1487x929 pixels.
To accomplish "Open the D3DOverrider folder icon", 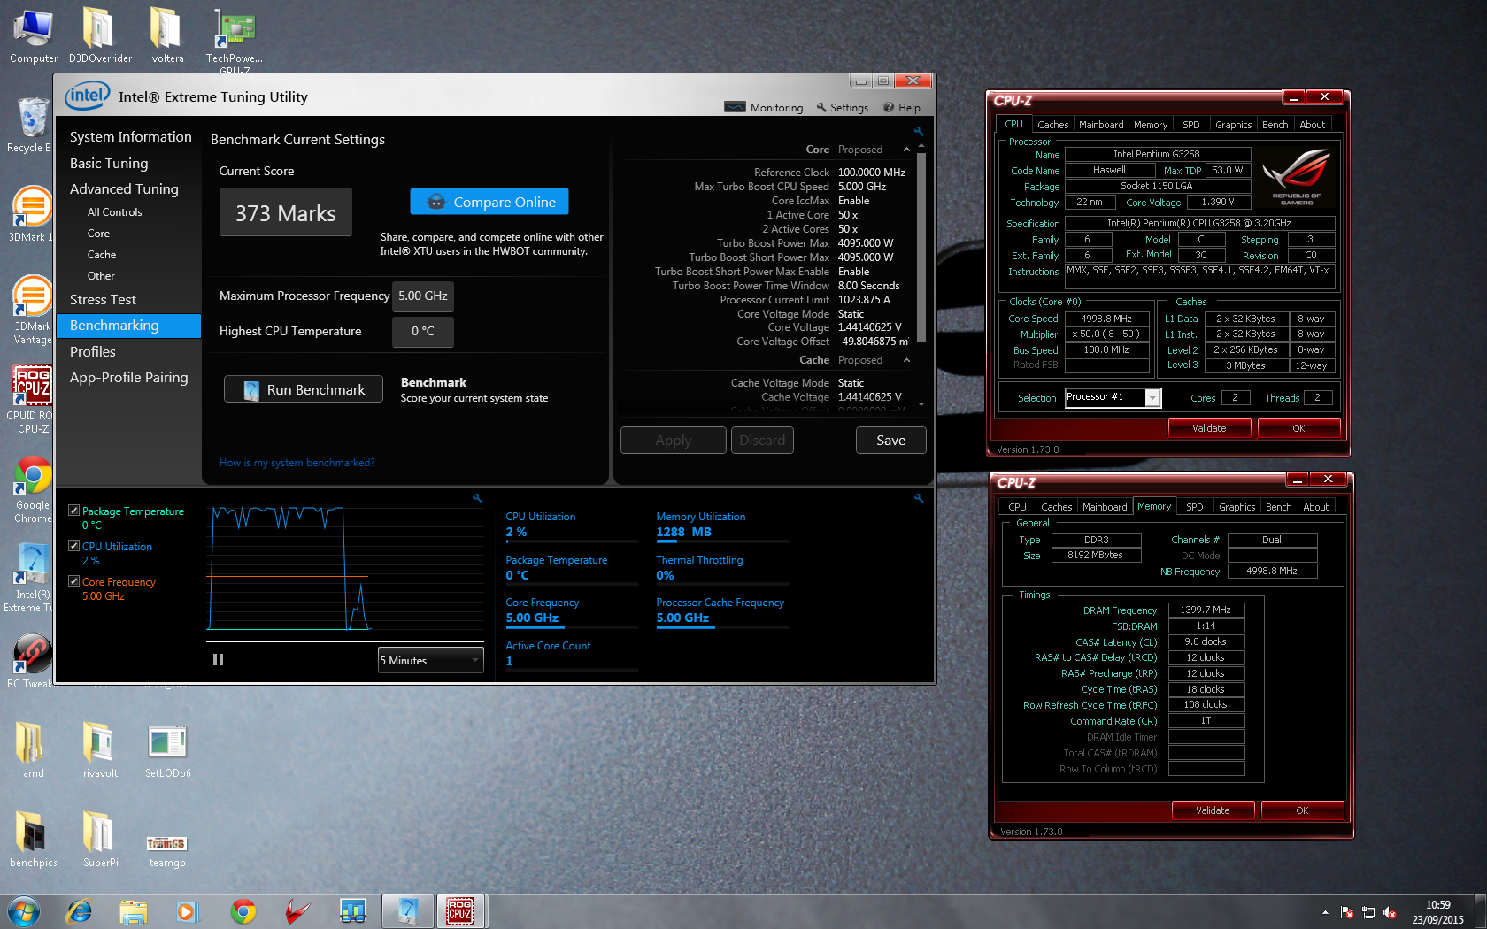I will point(100,35).
